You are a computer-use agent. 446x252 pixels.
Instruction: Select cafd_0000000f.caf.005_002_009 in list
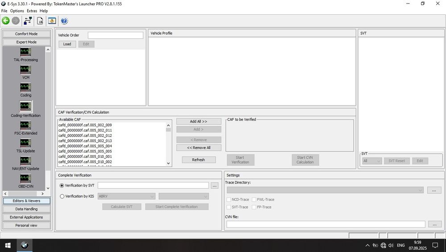click(x=85, y=125)
